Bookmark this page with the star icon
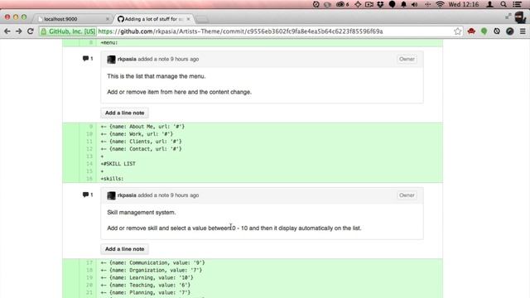530x298 pixels. [x=458, y=31]
